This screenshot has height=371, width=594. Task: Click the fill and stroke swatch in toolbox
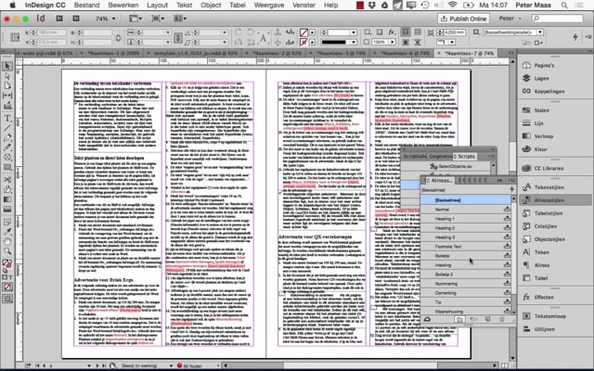[x=6, y=263]
